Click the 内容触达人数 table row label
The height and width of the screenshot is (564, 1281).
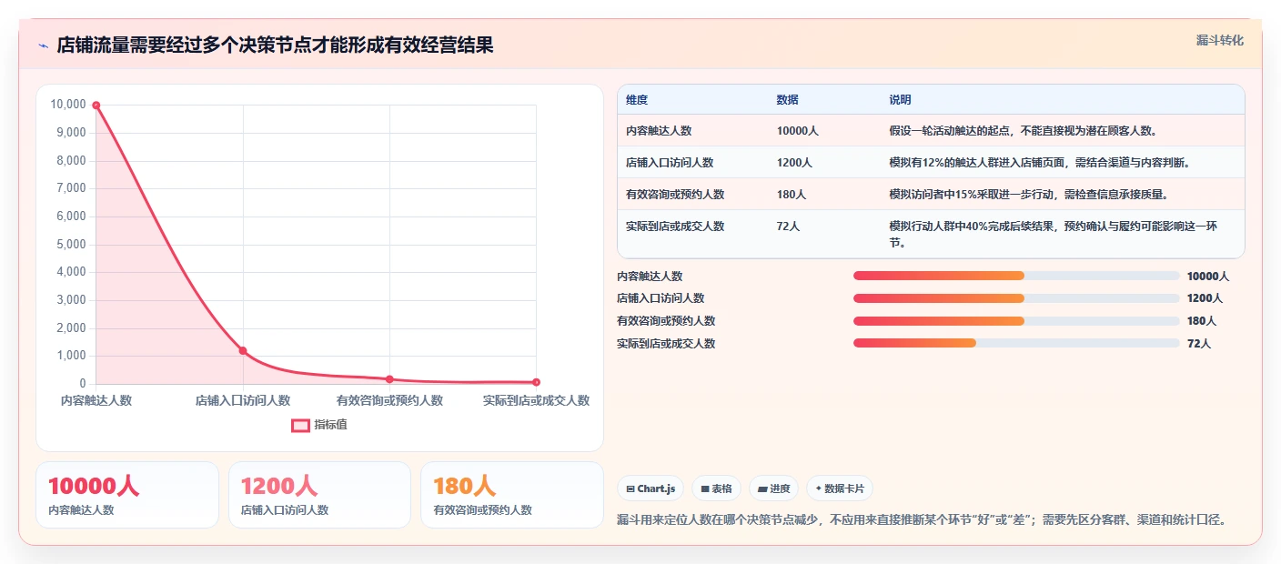pos(659,131)
